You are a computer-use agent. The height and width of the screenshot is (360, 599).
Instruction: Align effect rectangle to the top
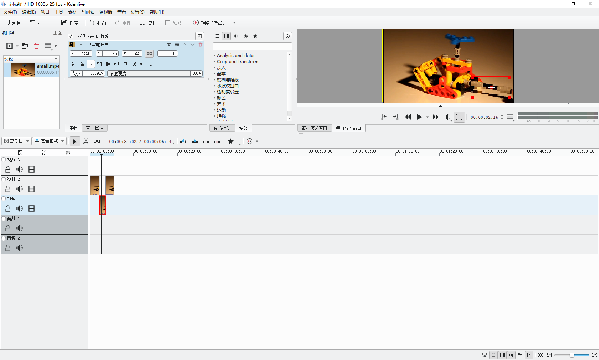click(x=99, y=64)
